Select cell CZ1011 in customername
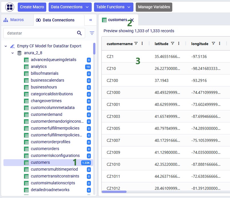Screen dimensions: 230x198 (113, 177)
